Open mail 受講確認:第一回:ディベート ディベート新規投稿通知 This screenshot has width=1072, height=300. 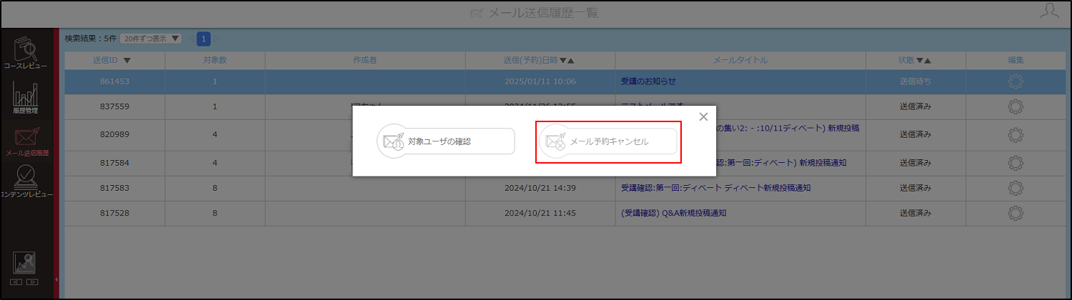[716, 188]
